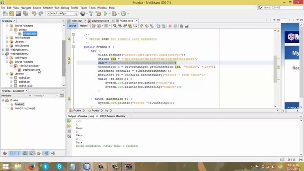Click the green Re-run icon in Output
This screenshot has height=171, width=304.
coord(69,121)
